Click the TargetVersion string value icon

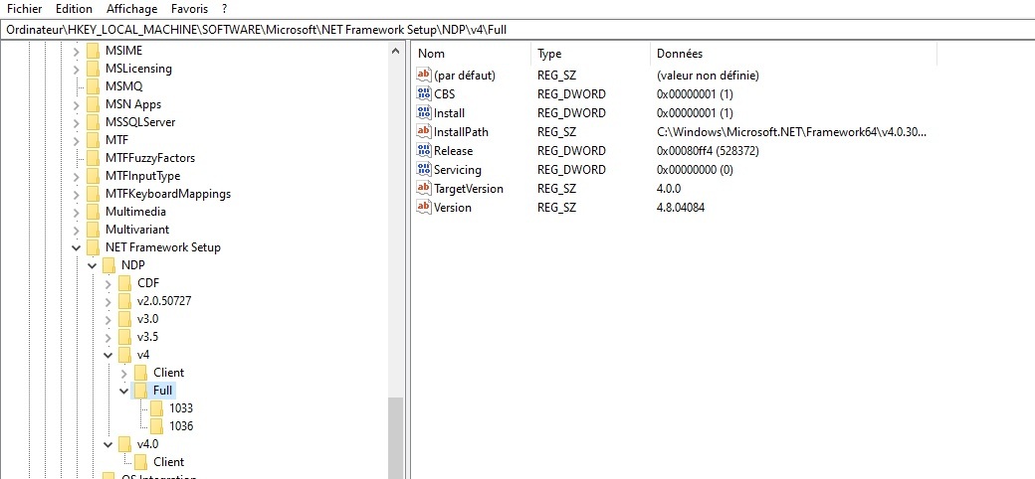[x=424, y=189]
